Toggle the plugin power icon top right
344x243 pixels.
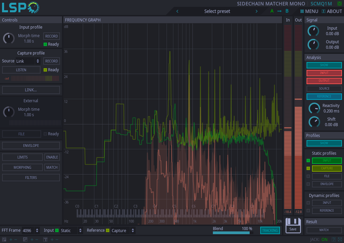click(x=339, y=3)
